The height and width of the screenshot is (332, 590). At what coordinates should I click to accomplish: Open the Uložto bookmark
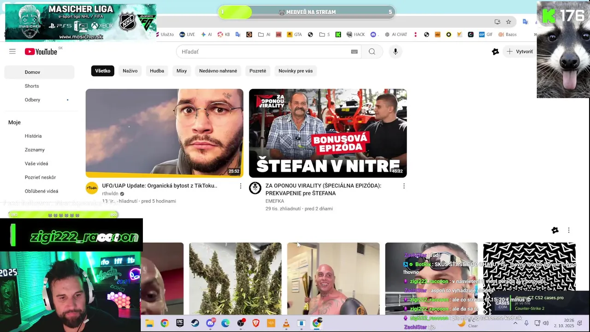coord(164,35)
